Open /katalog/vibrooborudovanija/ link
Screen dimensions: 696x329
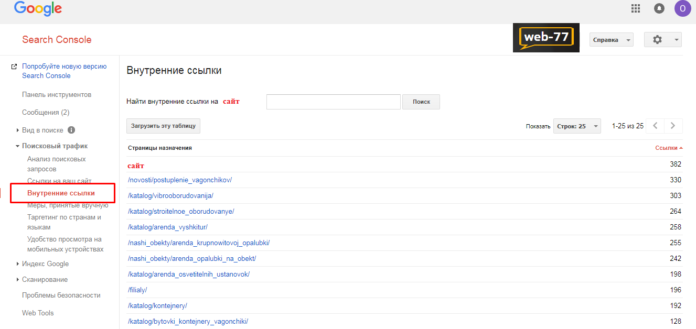coord(170,195)
